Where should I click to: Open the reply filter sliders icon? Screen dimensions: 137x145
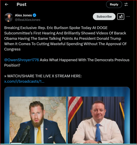pyautogui.click(x=126, y=4)
